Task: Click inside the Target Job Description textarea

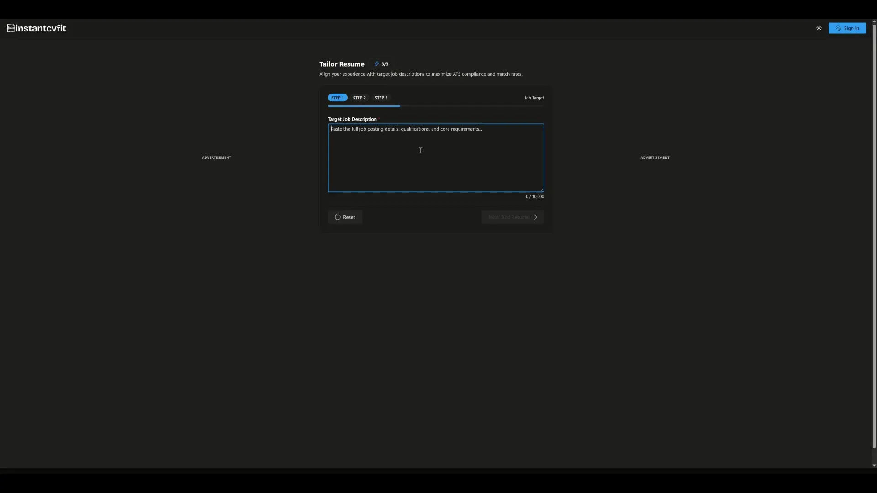Action: pos(436,158)
